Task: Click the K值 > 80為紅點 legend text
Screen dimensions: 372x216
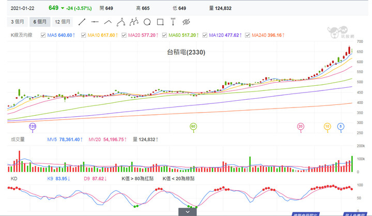Action: tap(137, 178)
